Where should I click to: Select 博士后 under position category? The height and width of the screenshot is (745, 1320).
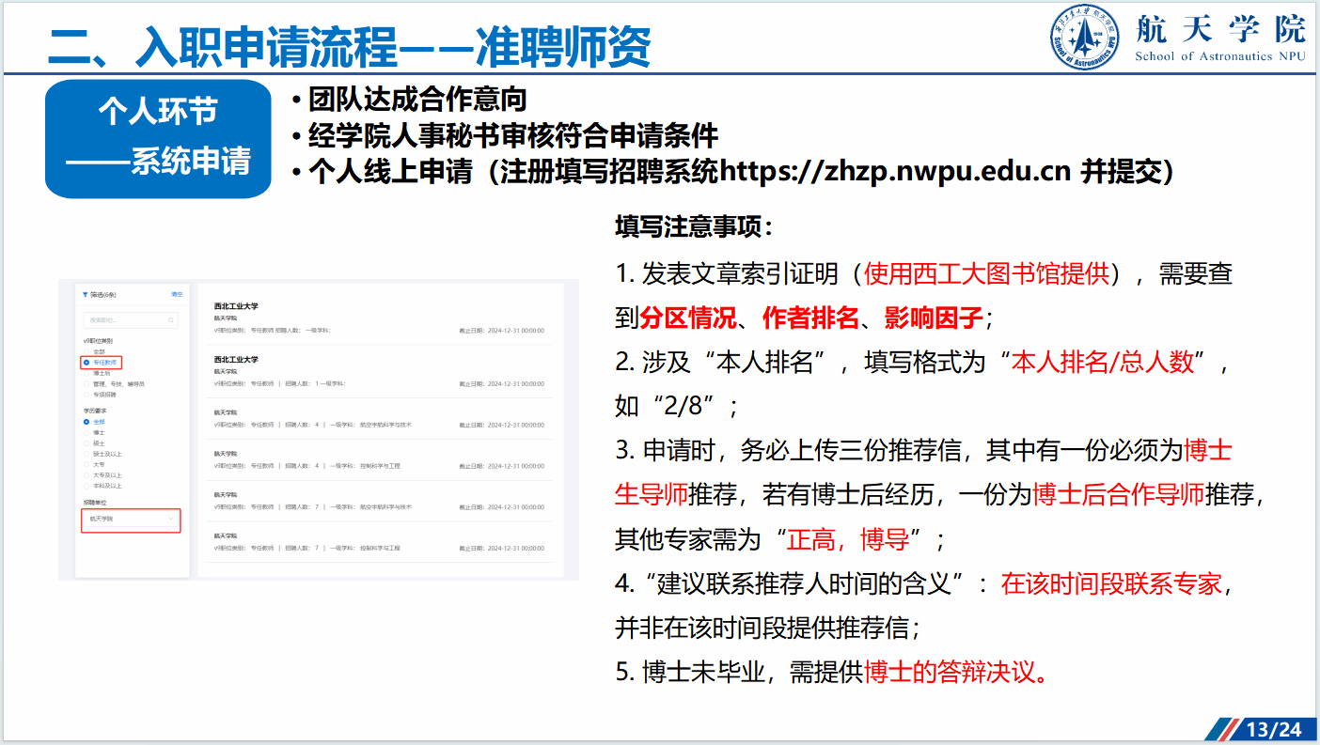pyautogui.click(x=86, y=373)
